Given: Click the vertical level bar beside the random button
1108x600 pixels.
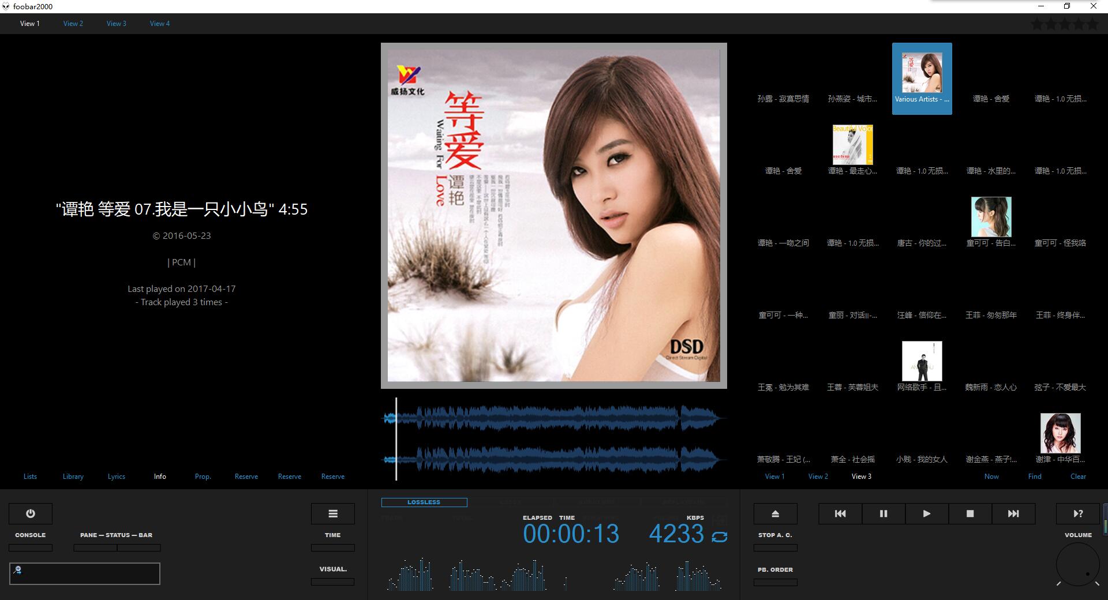Looking at the screenshot, I should pos(1105,519).
